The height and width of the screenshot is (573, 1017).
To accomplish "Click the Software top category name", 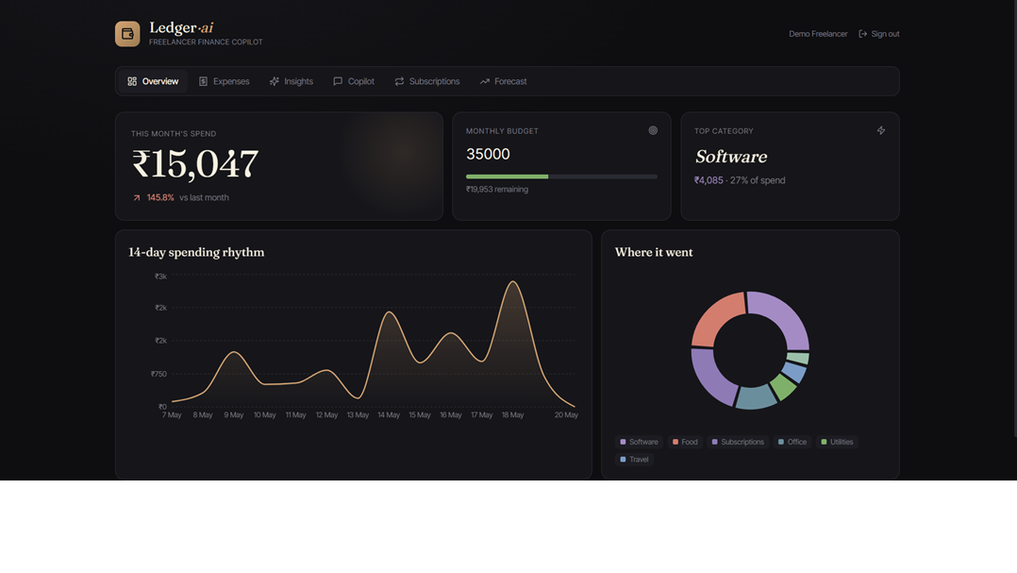I will click(x=731, y=157).
